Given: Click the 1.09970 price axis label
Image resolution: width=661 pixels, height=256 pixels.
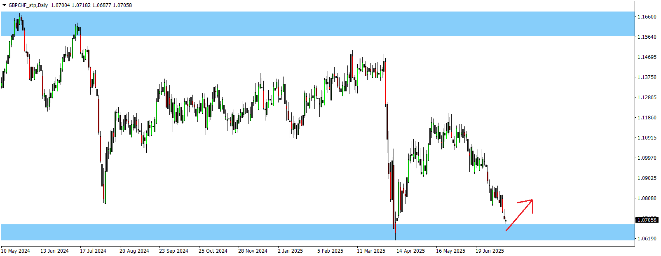Looking at the screenshot, I should click(647, 158).
